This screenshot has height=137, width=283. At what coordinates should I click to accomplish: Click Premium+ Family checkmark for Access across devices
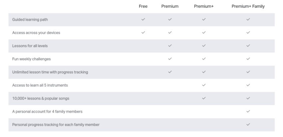[248, 33]
